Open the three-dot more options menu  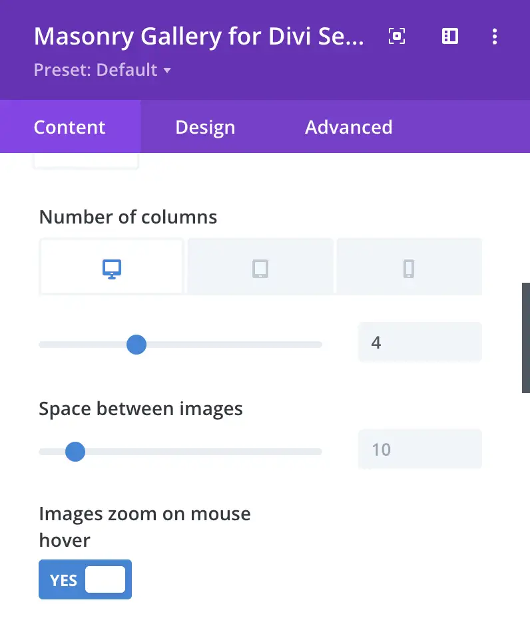[494, 37]
